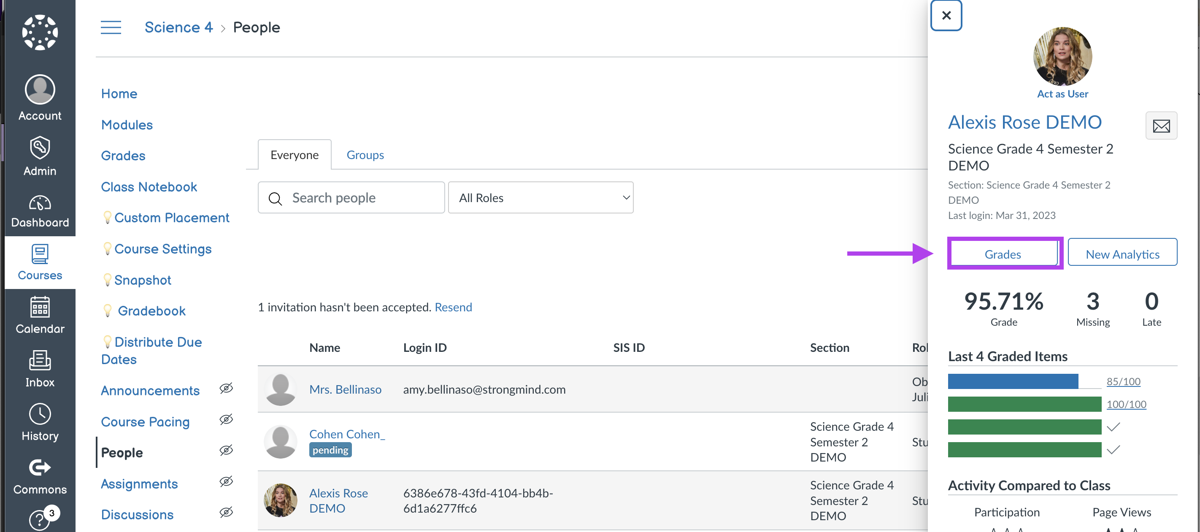Toggle visibility icon next to Assignments
Screen dimensions: 1200x532
pyautogui.click(x=227, y=483)
